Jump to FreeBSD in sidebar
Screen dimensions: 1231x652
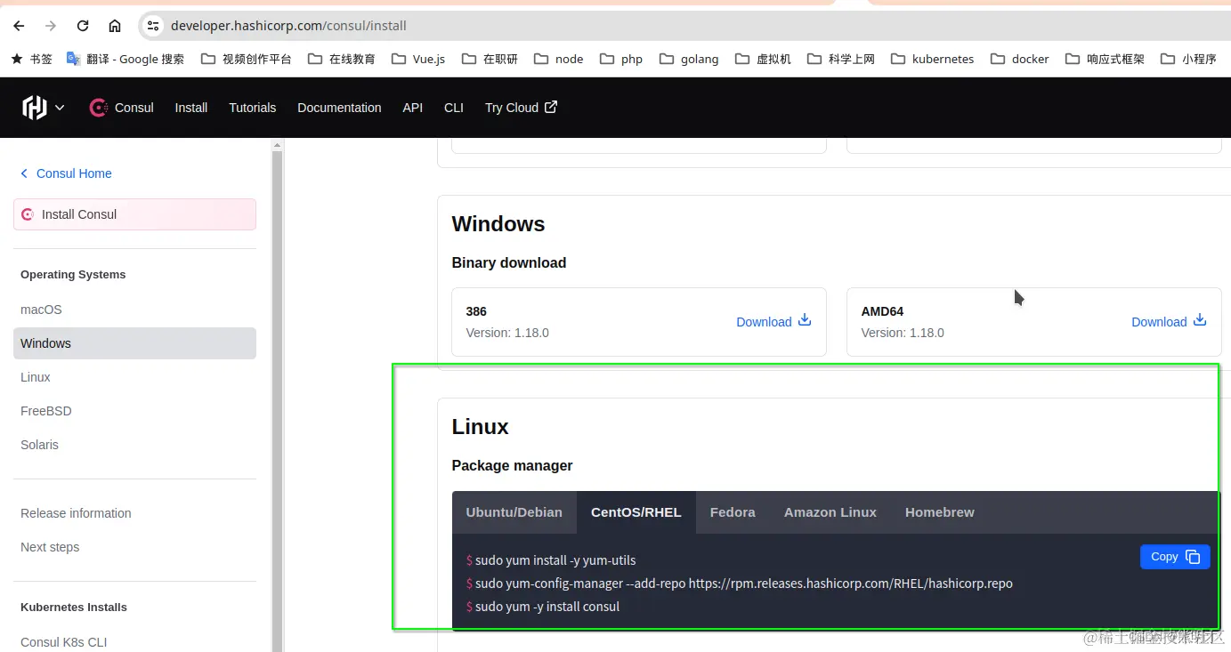[x=134, y=411]
